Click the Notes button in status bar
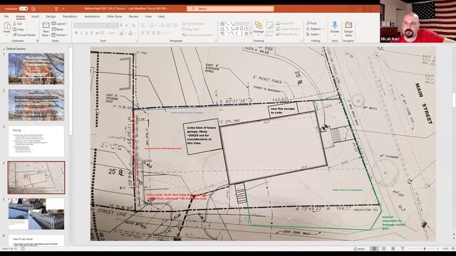The height and width of the screenshot is (256, 456). coord(359,249)
